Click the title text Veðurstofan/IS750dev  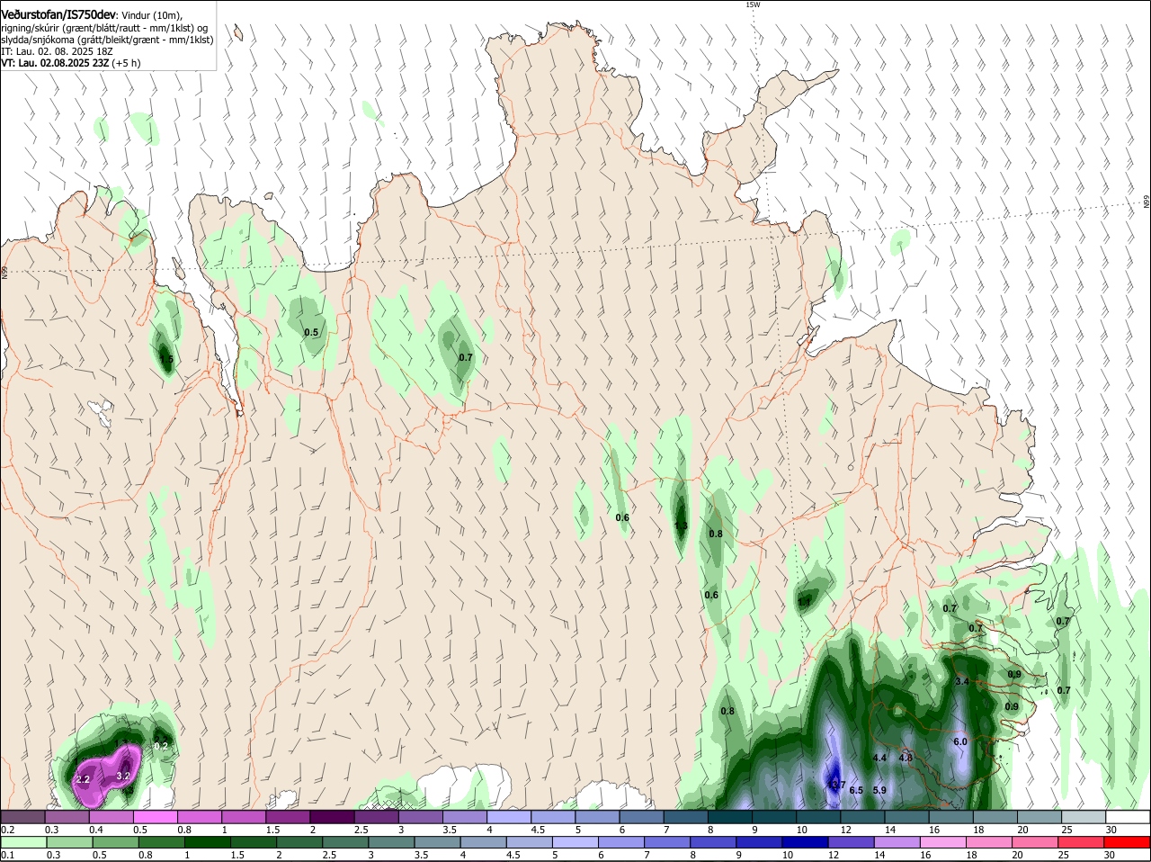click(x=58, y=14)
